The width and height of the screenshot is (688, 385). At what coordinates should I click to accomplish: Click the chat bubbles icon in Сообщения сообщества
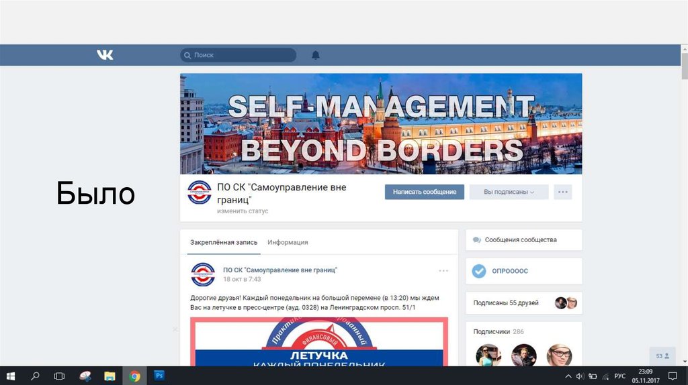coord(477,240)
